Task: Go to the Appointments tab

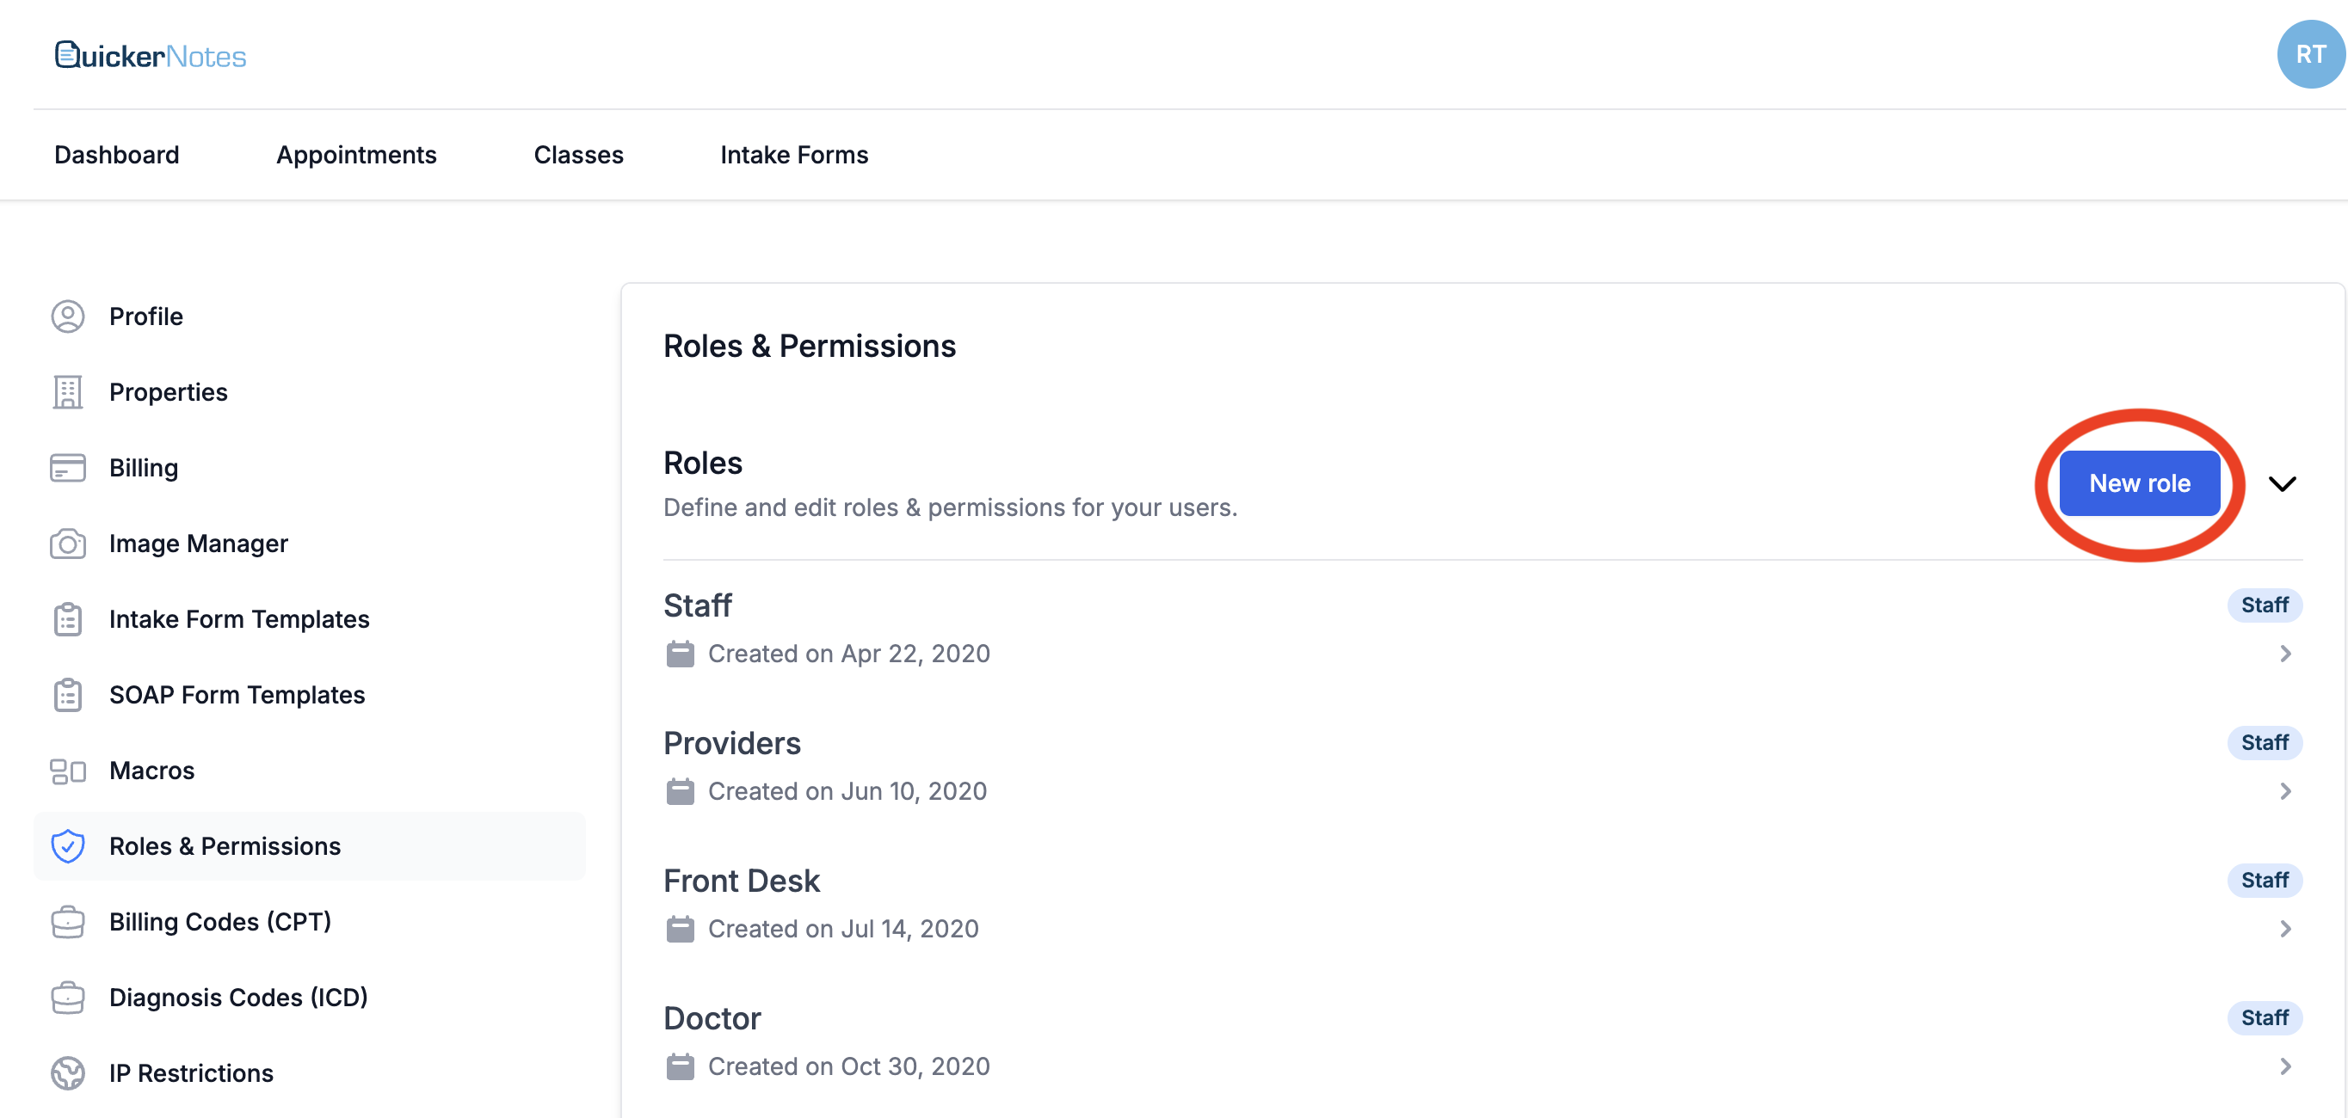Action: coord(356,155)
